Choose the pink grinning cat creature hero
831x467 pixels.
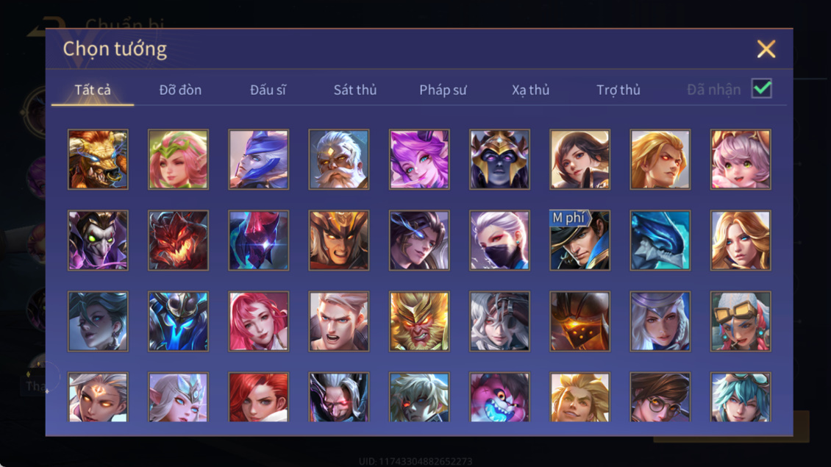[x=499, y=397]
